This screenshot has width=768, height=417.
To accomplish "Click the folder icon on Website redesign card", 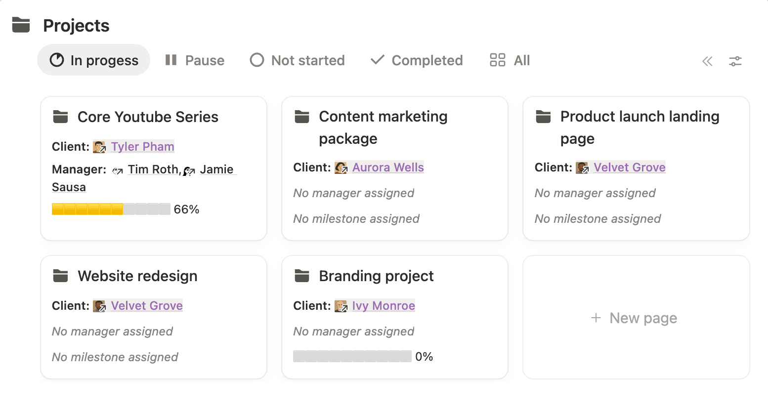I will [x=60, y=276].
